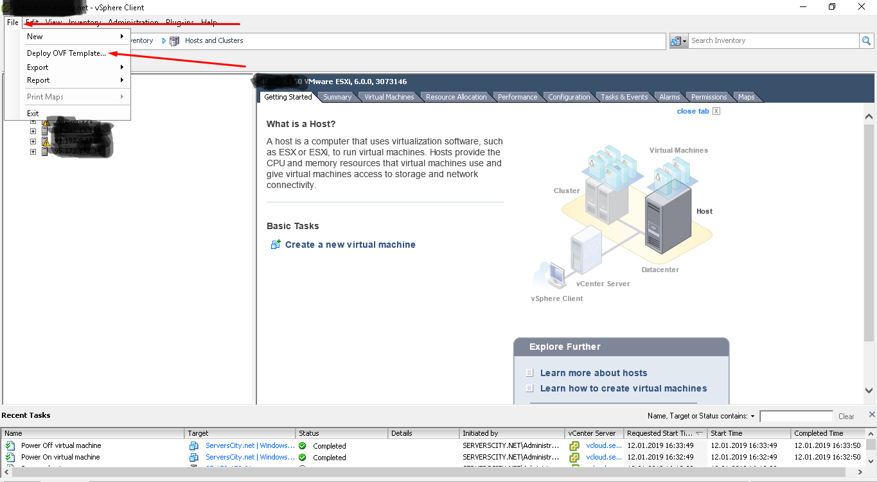Click the icon beside Create a new virtual machine

click(276, 245)
